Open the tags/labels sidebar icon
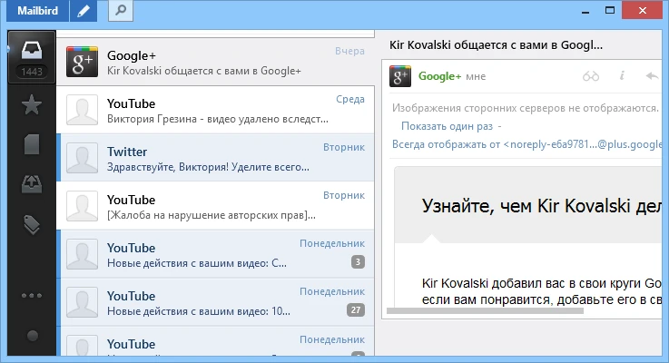The image size is (669, 363). [x=31, y=224]
